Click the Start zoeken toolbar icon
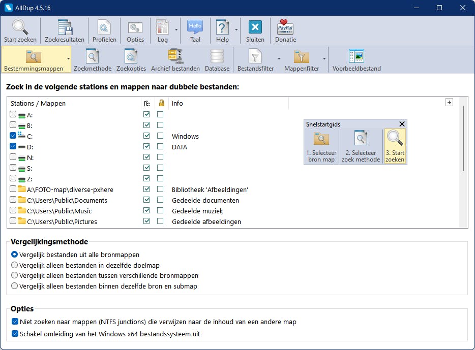This screenshot has width=475, height=350. [20, 31]
